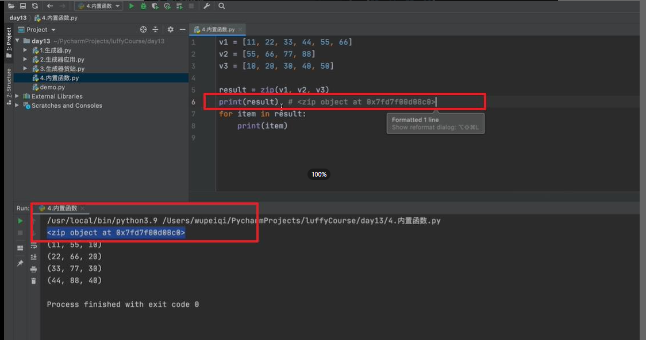Viewport: 646px width, 340px height.
Task: Close the 4.内置函数 Run tab
Action: click(82, 209)
